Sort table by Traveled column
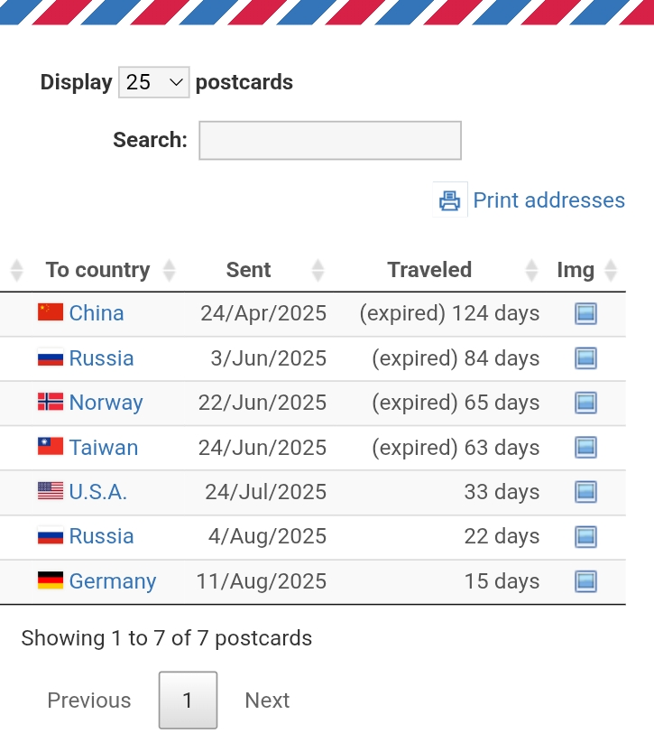Image resolution: width=654 pixels, height=733 pixels. click(429, 270)
